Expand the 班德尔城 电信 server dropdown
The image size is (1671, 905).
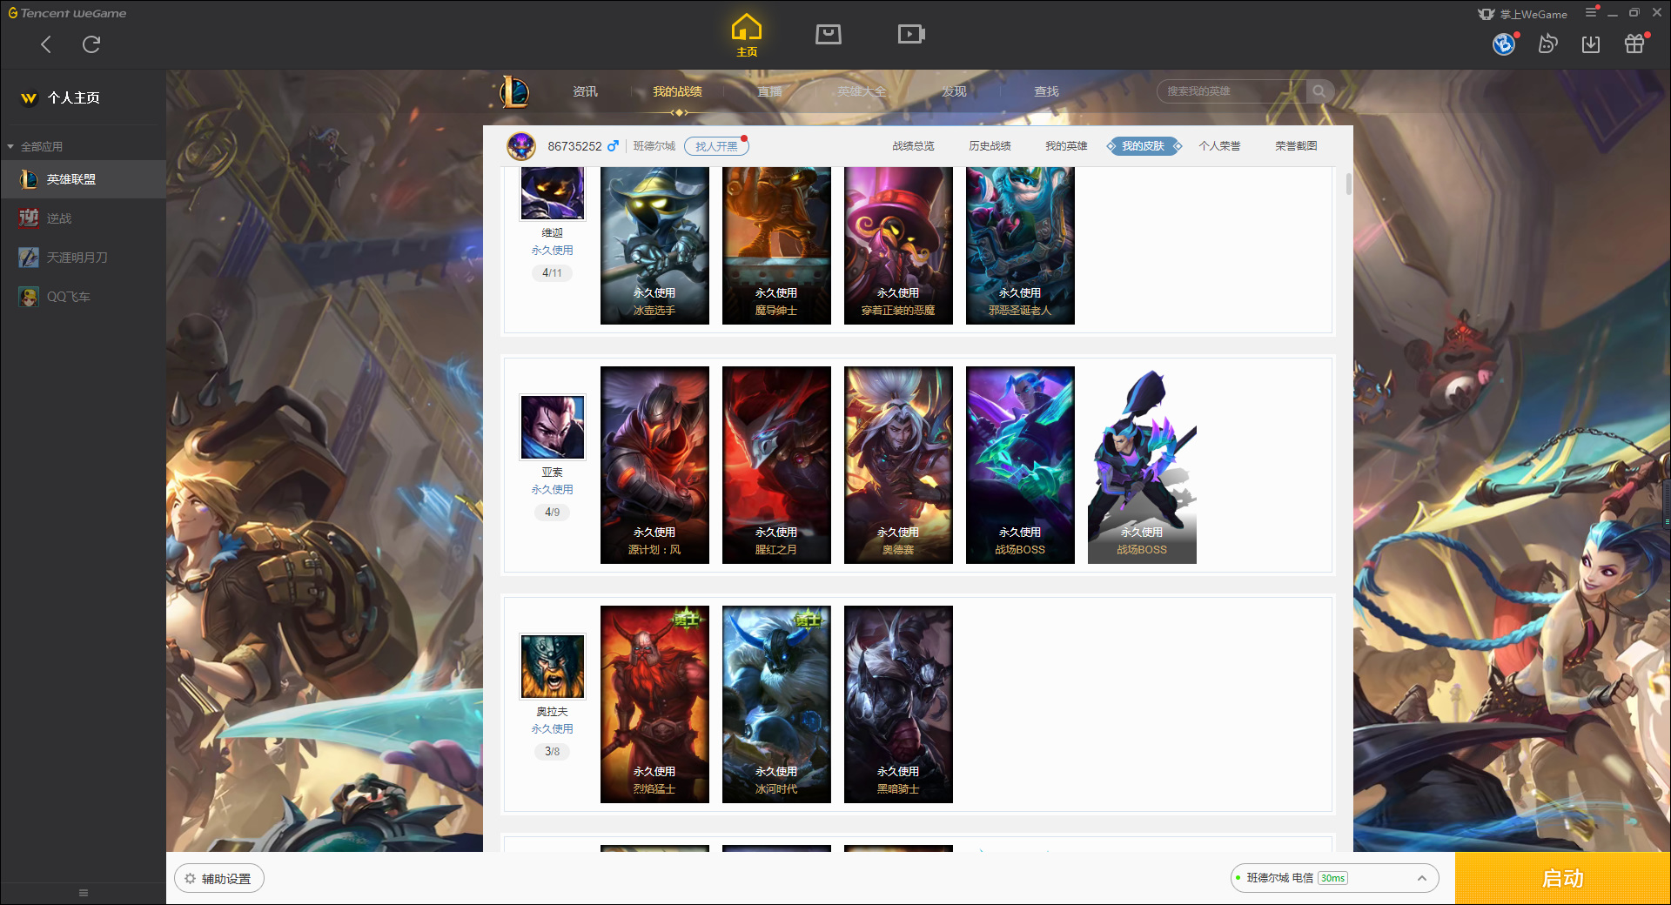(x=1334, y=878)
